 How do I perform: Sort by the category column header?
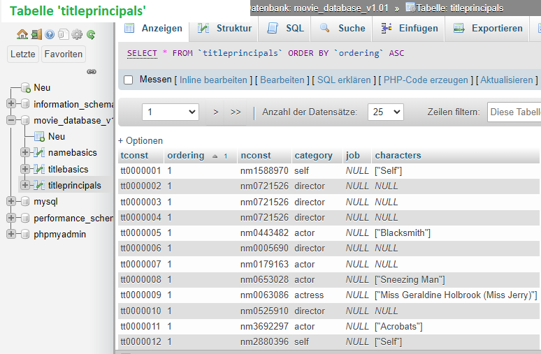click(x=313, y=156)
